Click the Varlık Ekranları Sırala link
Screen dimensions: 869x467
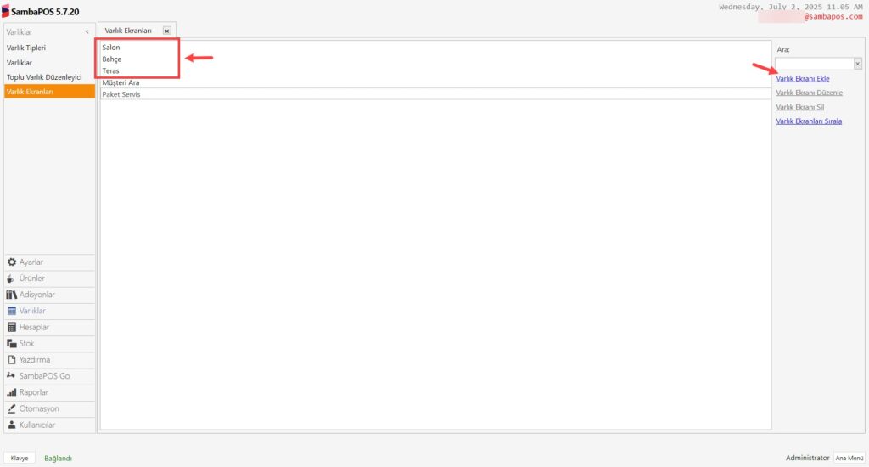pos(809,121)
